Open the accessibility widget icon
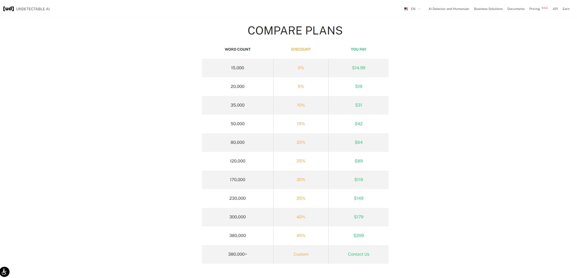This screenshot has height=278, width=577. pos(5,272)
